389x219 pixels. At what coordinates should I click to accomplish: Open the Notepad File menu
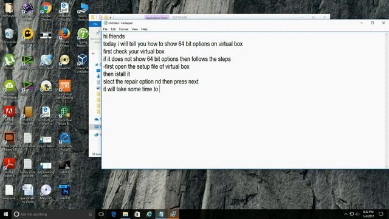pyautogui.click(x=105, y=29)
